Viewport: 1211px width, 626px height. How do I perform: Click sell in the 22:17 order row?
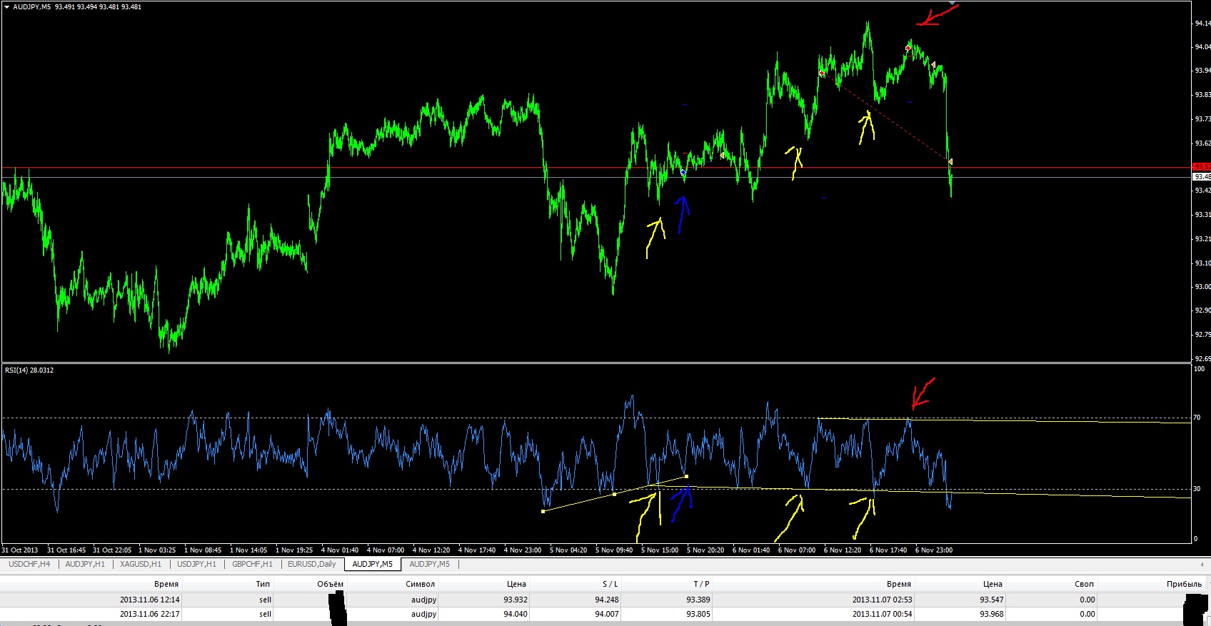266,614
